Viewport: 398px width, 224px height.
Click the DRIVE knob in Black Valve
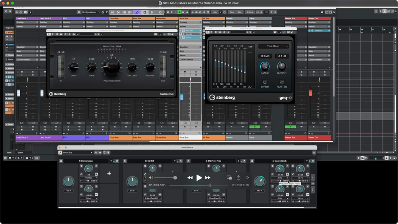[x=74, y=68]
